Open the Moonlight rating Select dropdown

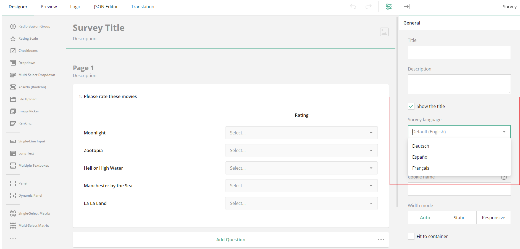301,132
